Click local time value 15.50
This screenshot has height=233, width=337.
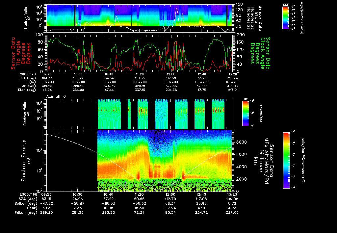[x=139, y=208]
